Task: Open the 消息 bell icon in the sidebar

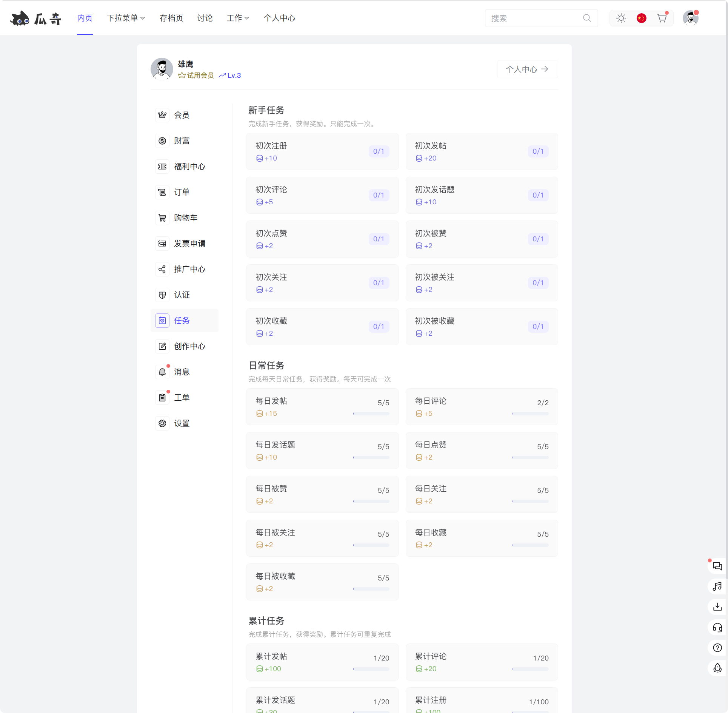Action: coord(162,372)
